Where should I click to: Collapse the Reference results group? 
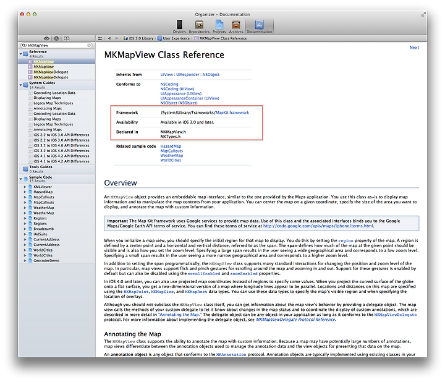tap(21, 54)
